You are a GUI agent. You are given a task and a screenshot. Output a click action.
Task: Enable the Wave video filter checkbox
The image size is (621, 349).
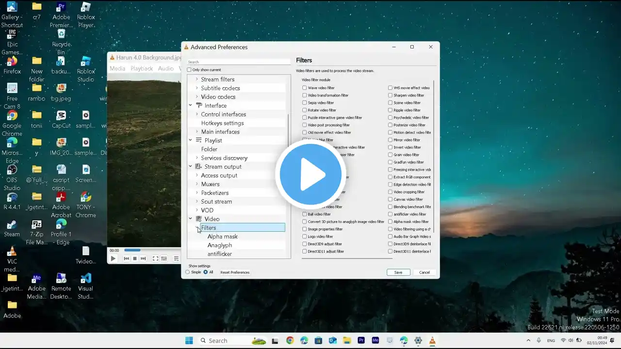click(305, 88)
